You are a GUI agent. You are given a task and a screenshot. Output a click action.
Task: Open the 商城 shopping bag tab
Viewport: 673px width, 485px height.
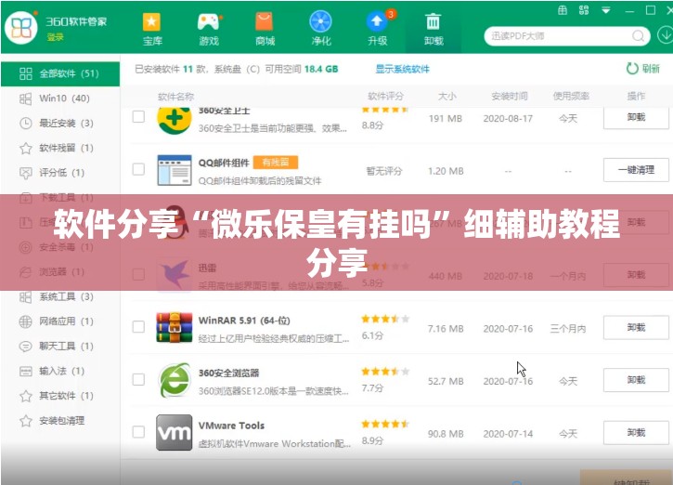265,29
